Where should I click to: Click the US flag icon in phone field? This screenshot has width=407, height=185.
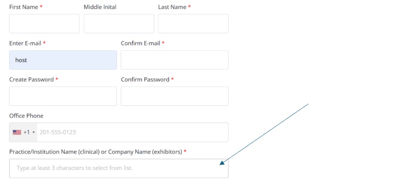17,132
